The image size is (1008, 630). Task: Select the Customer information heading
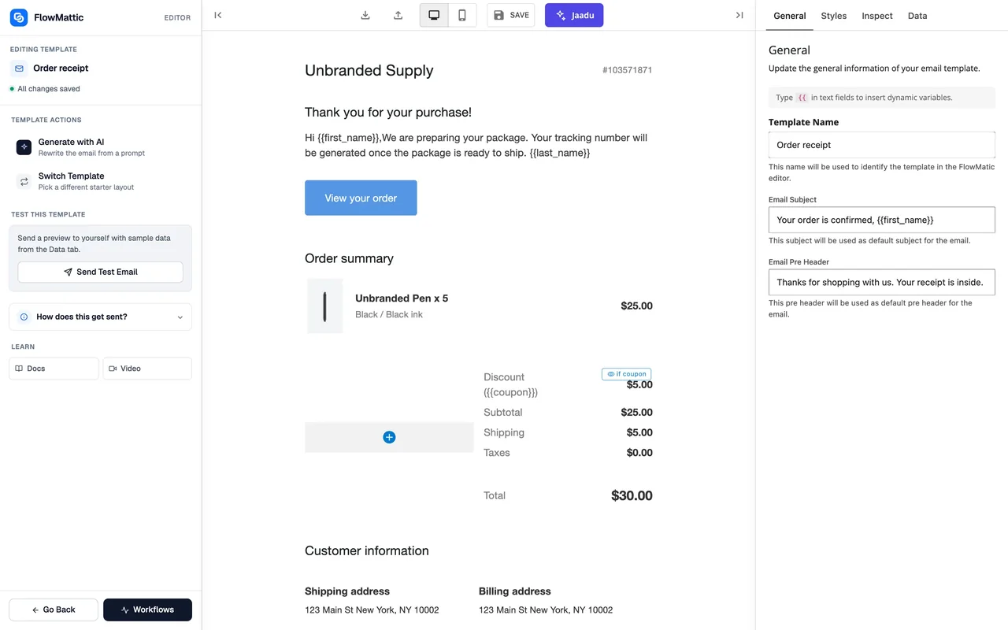[x=367, y=550]
